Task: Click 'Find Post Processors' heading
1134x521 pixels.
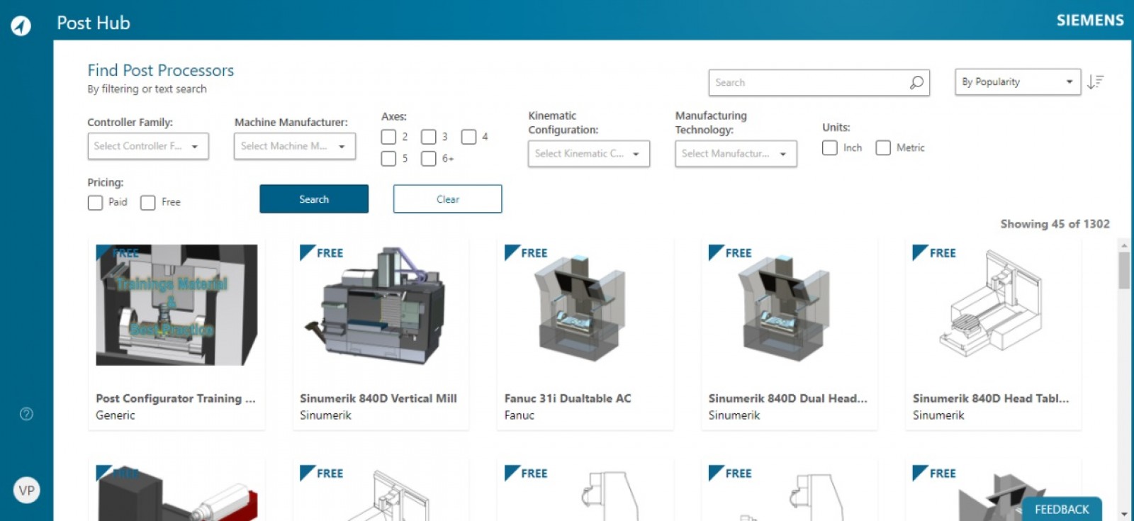Action: 161,70
